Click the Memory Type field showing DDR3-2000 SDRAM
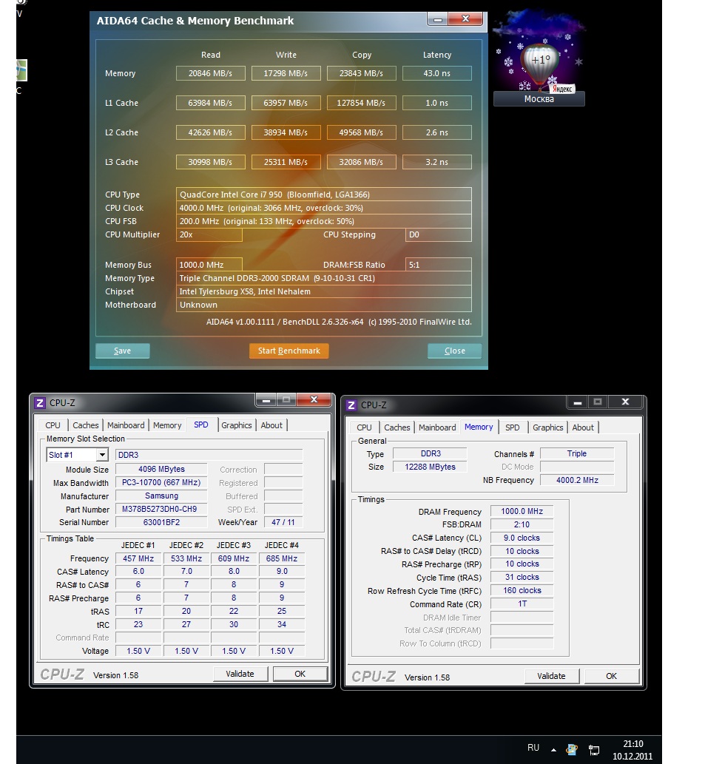 click(324, 278)
